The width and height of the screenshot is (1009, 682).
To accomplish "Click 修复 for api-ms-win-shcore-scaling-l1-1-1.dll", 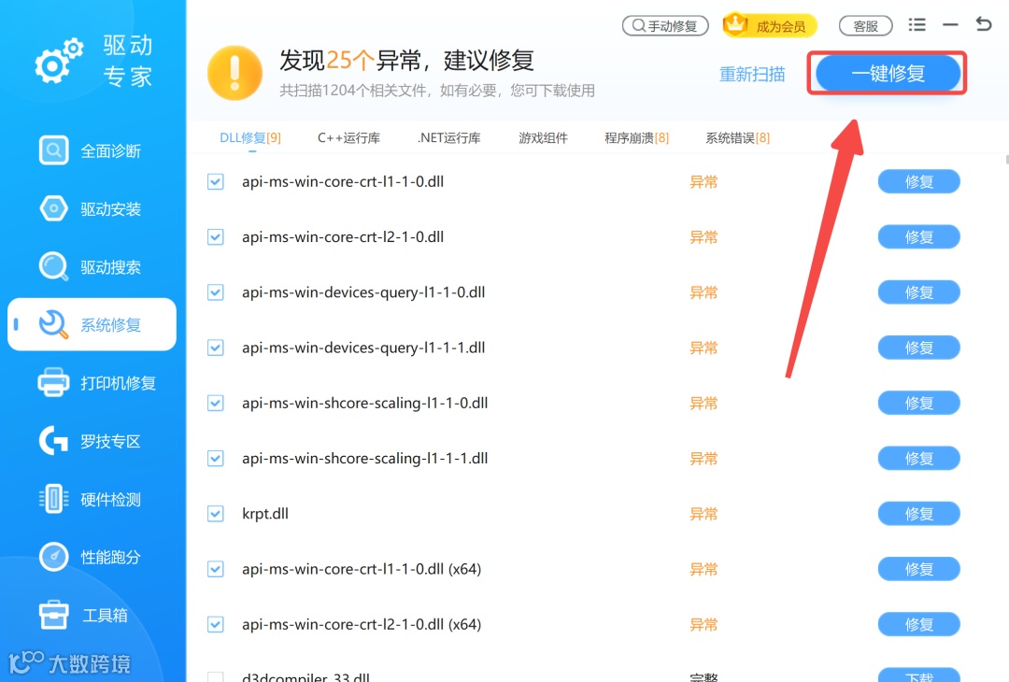I will [919, 458].
